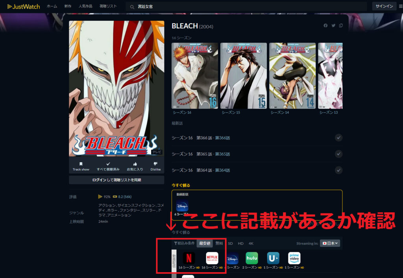Open the JustWatch logo home link
This screenshot has width=403, height=278.
[x=24, y=6]
